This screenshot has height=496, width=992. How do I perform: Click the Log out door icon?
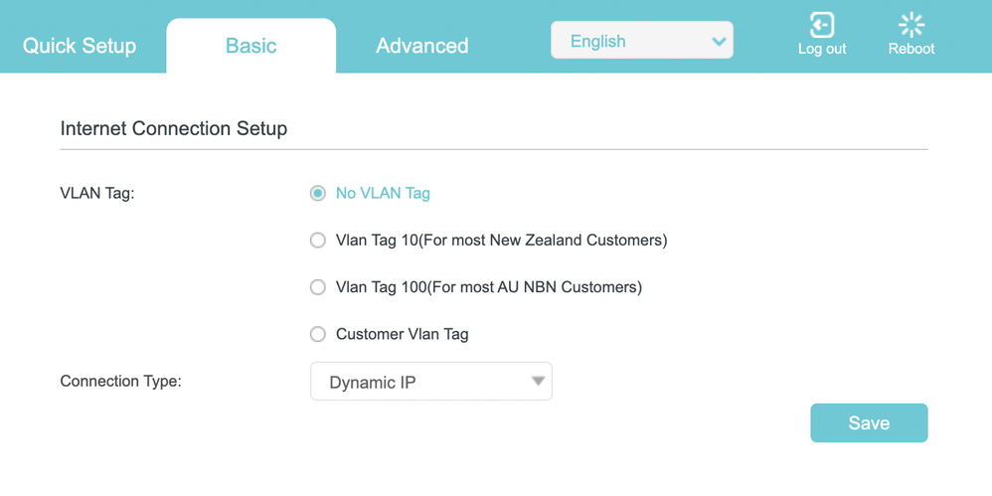821,25
